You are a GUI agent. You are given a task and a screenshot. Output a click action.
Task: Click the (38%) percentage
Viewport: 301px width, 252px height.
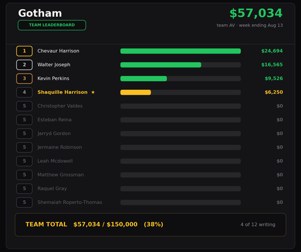tap(154, 224)
